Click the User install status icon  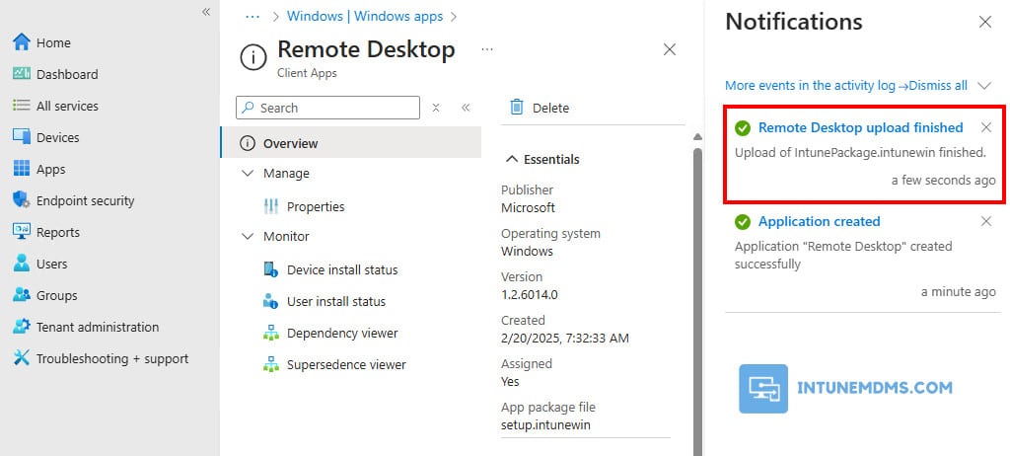271,301
